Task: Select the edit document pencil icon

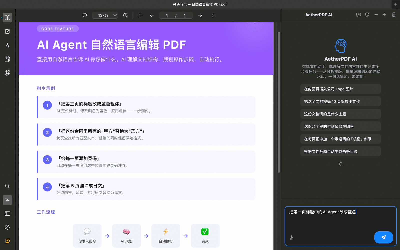Action: (x=7, y=31)
